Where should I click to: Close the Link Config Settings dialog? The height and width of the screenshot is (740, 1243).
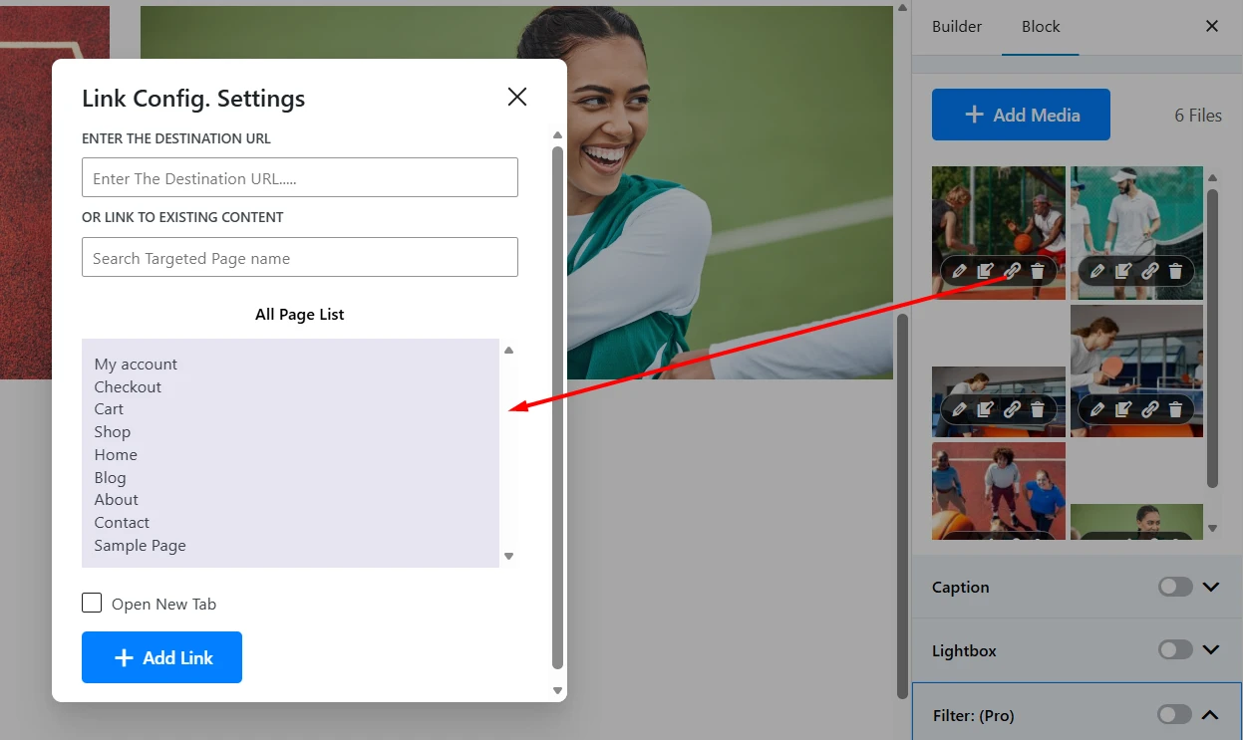point(516,97)
